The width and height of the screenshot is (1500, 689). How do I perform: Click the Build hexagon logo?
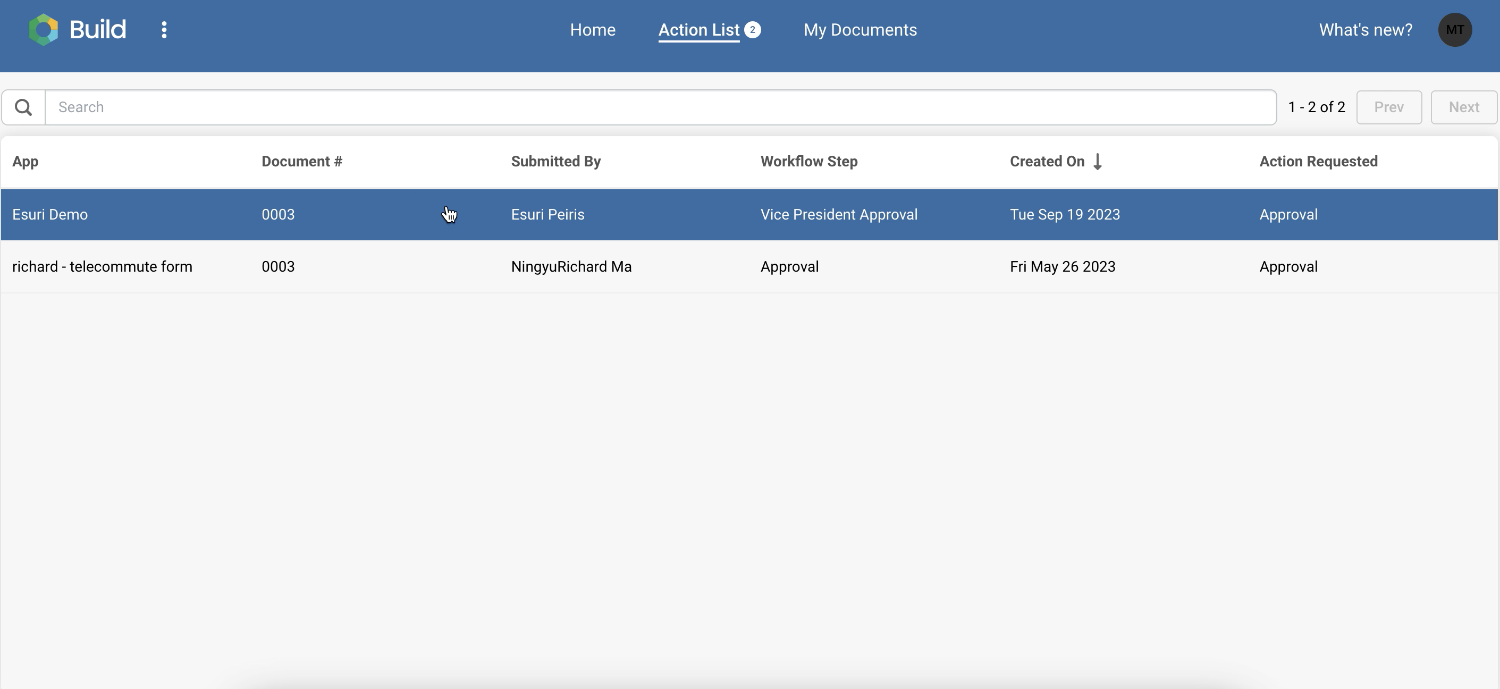pyautogui.click(x=44, y=30)
